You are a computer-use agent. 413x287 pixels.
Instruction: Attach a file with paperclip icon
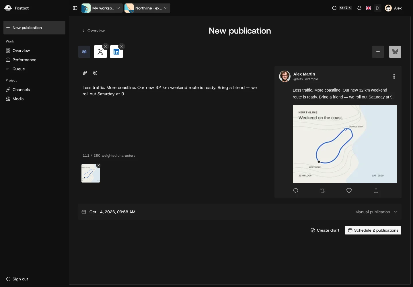click(x=85, y=73)
